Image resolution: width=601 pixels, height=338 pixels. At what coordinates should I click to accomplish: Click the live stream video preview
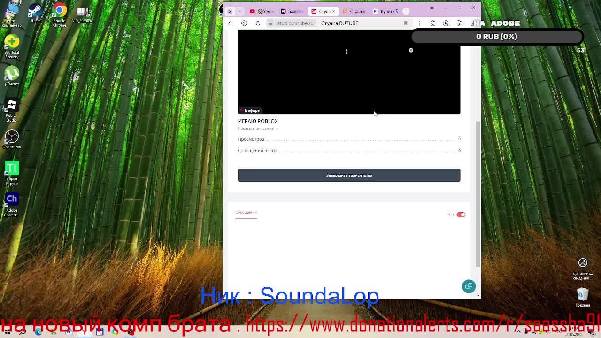(x=349, y=71)
